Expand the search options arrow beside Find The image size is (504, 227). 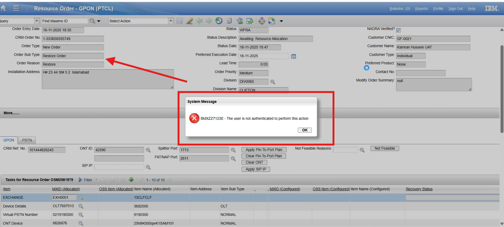point(99,21)
